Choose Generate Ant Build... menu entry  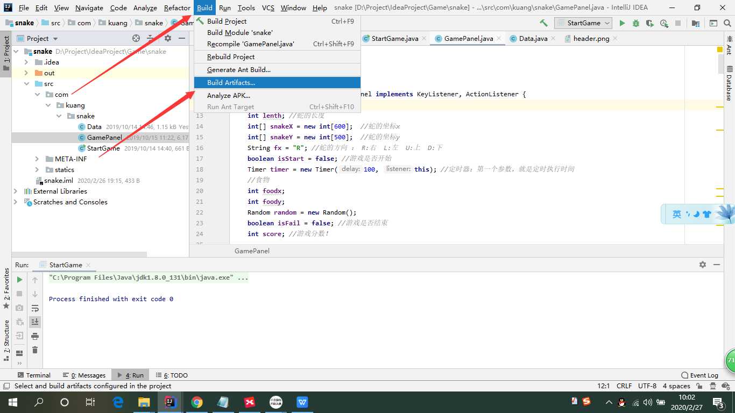tap(277, 70)
